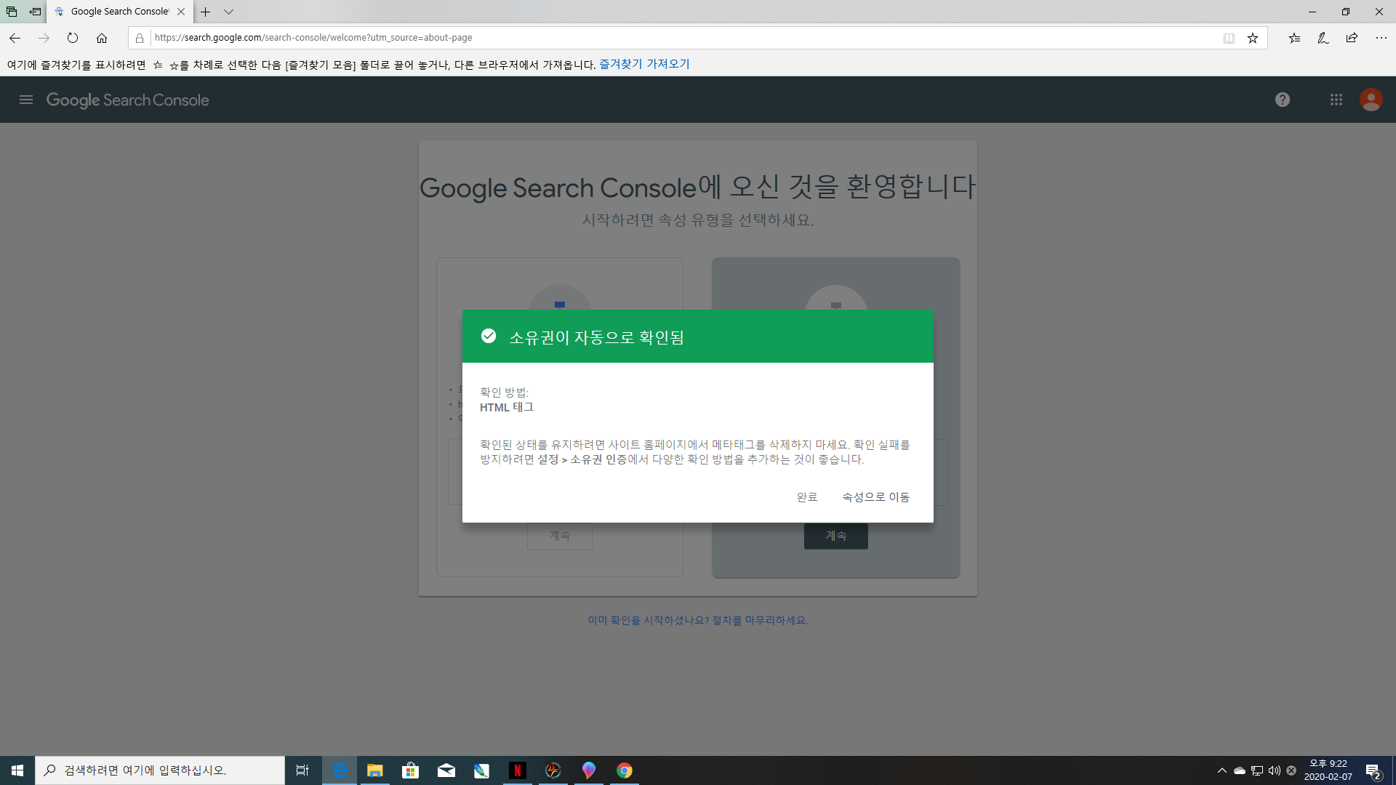Screen dimensions: 1396x785
Task: Expand the tab preview chevron
Action: 228,12
